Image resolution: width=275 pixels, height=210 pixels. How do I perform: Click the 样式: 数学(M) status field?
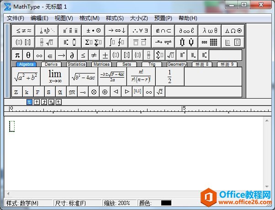(29, 203)
